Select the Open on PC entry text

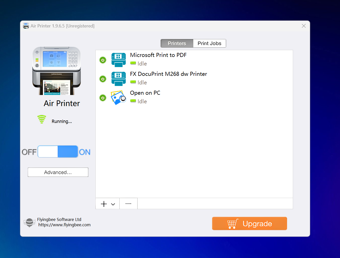point(145,93)
